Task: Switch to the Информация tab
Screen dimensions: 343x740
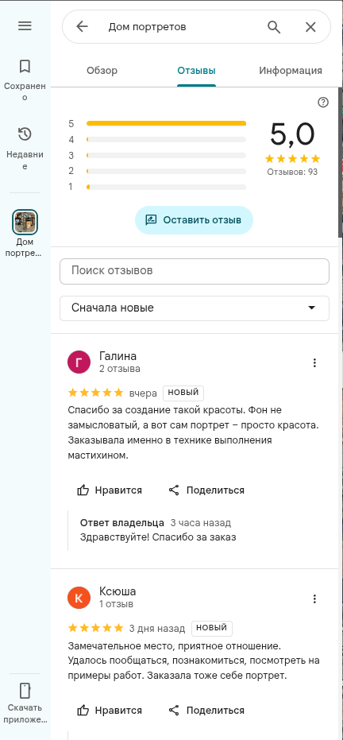Action: pos(291,71)
